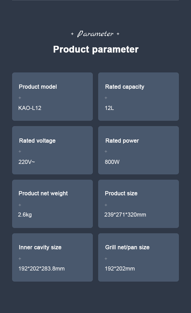Click the 12L capacity value
This screenshot has height=313, width=191.
(x=109, y=108)
